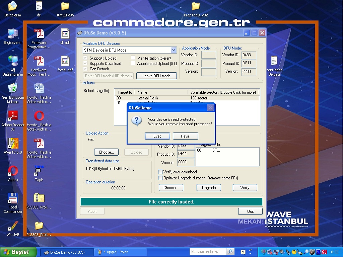Enable Optimize Upgrade duration checkbox

point(160,178)
